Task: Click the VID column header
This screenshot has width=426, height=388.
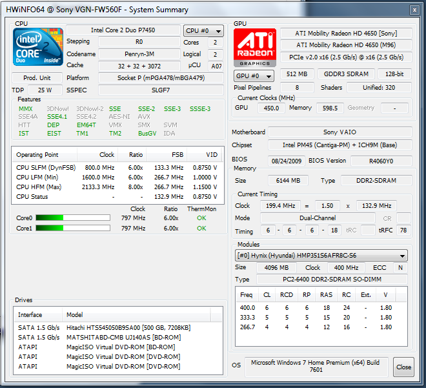Action: 205,154
